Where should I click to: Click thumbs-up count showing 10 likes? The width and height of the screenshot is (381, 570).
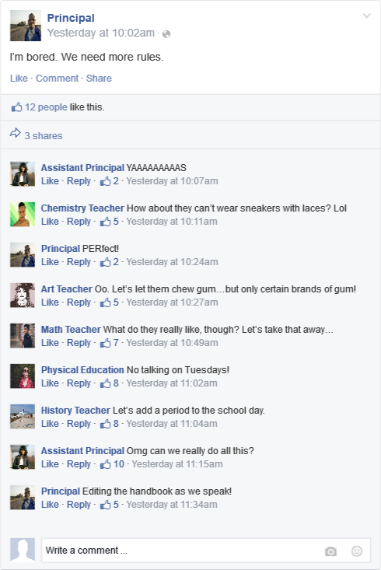coord(112,463)
